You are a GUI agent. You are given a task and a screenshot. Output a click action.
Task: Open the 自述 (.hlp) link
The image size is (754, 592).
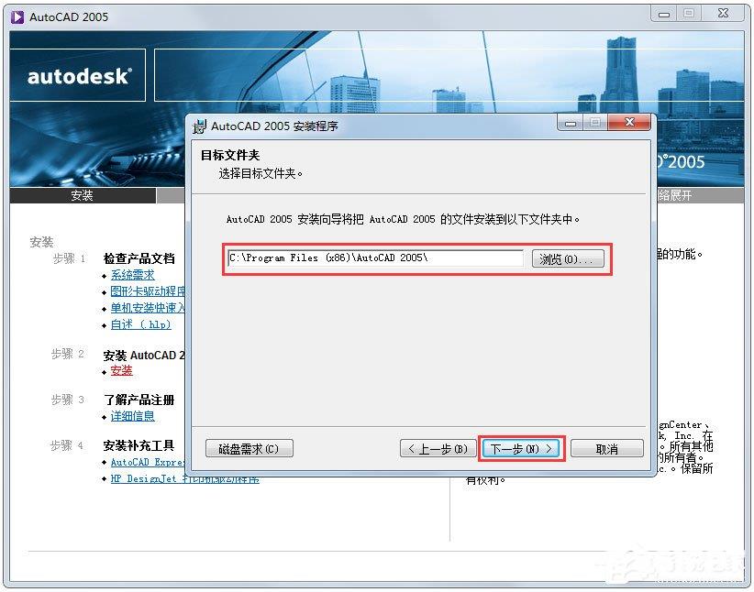point(141,324)
